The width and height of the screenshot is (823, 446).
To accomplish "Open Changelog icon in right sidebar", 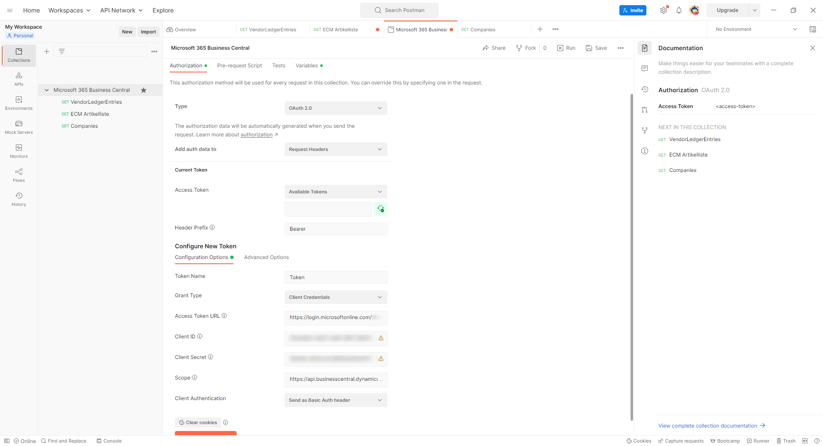I will [x=645, y=89].
